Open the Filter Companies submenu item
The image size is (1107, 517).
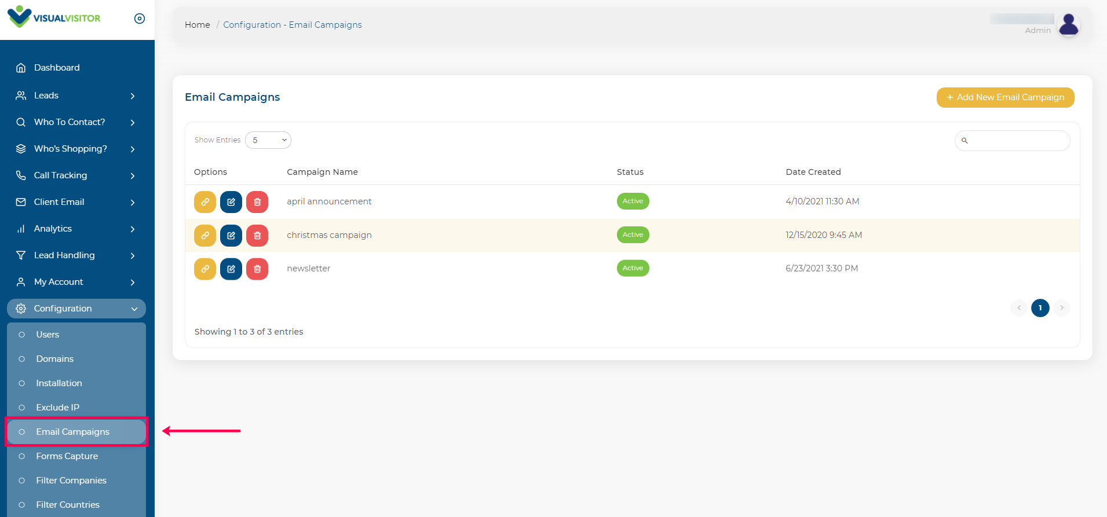click(76, 481)
